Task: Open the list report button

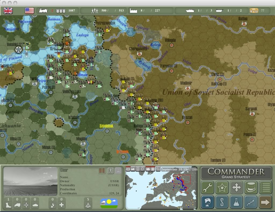Action: point(265,187)
